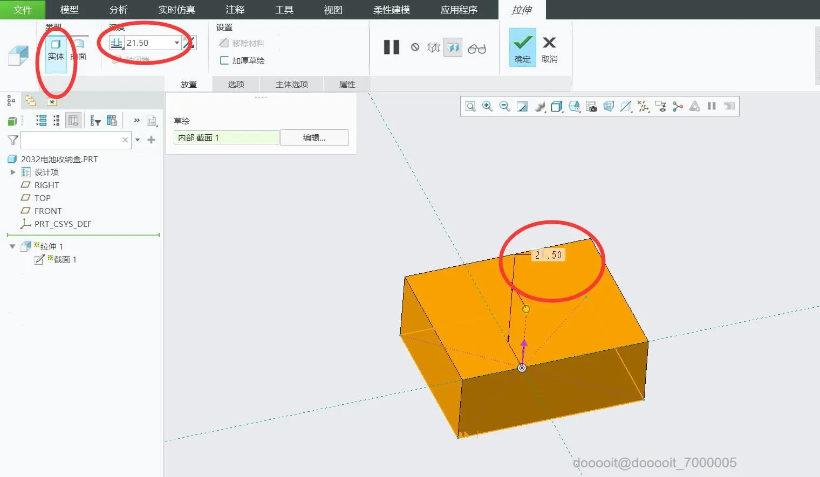Enable the 加厚草绘 checkbox

coord(225,60)
